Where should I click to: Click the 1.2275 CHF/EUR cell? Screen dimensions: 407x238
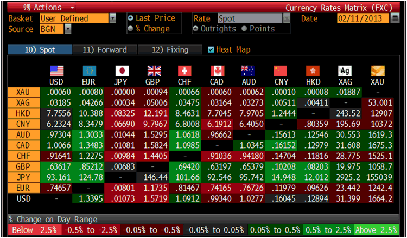tap(88, 156)
